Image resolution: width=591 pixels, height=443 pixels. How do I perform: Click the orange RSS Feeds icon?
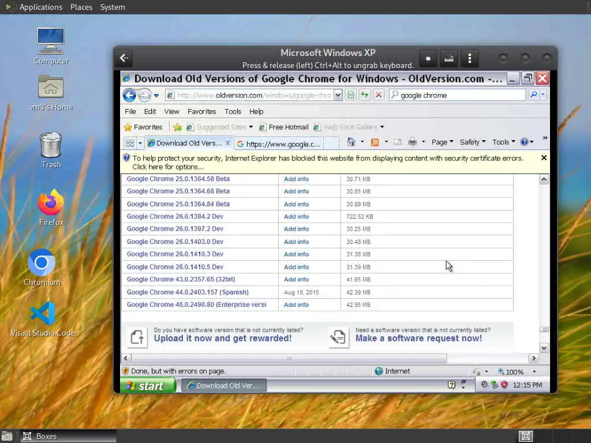[375, 142]
